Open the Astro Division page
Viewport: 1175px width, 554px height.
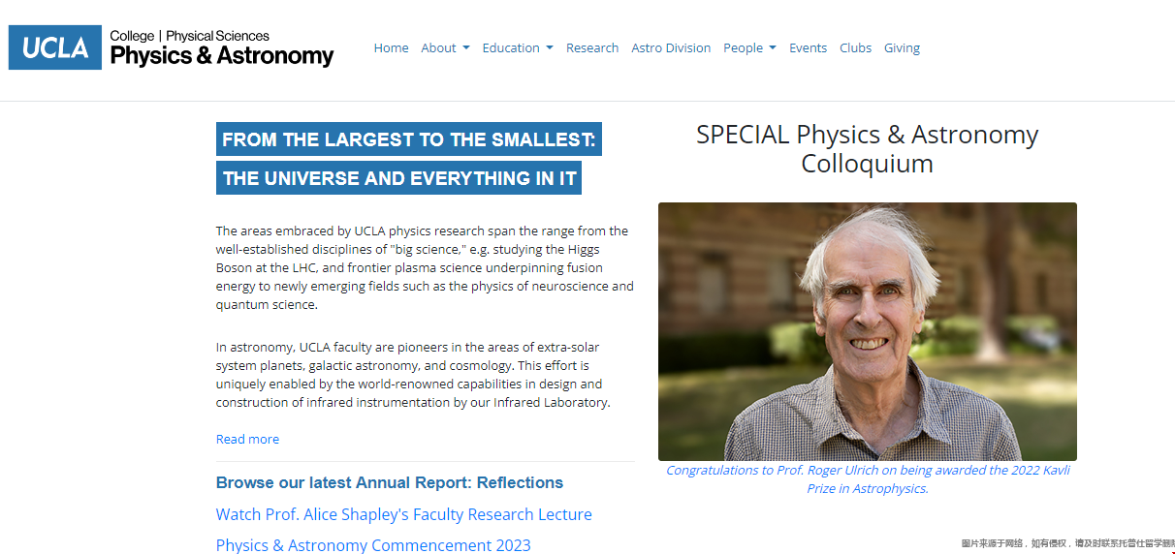(671, 47)
